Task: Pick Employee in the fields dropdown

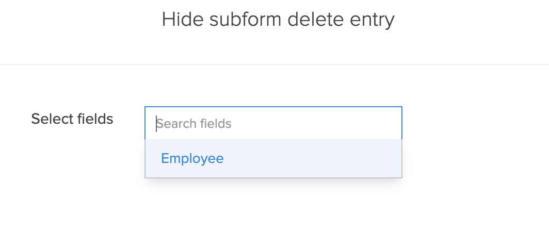Action: (x=192, y=158)
